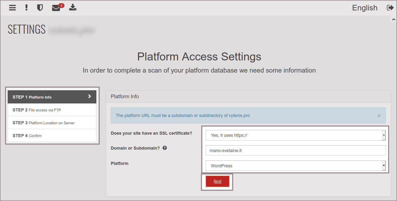Click the chevron arrow on Step 1
This screenshot has width=397, height=201.
89,97
